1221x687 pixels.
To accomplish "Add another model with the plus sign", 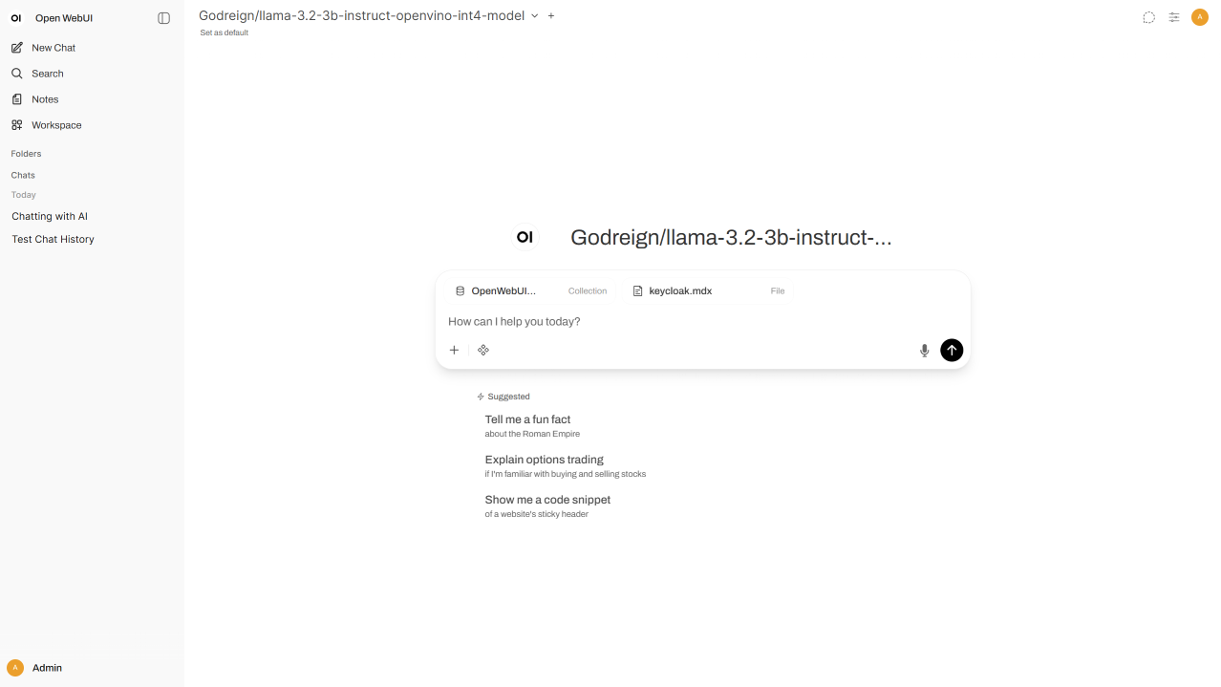I will [550, 15].
